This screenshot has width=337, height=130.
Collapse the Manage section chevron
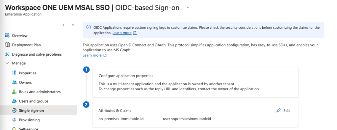(7, 63)
